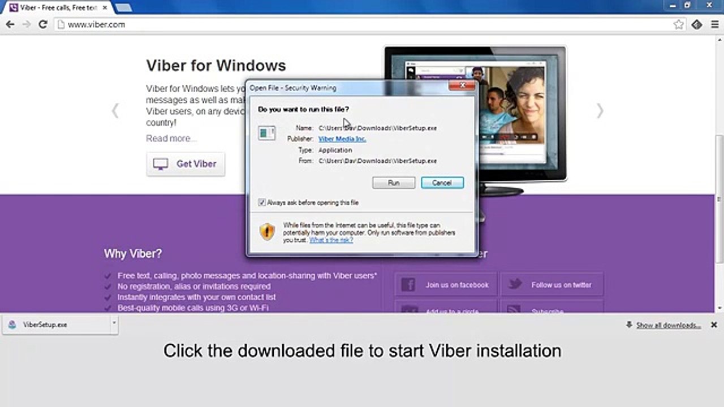Click Follow us on twitter

(x=551, y=285)
